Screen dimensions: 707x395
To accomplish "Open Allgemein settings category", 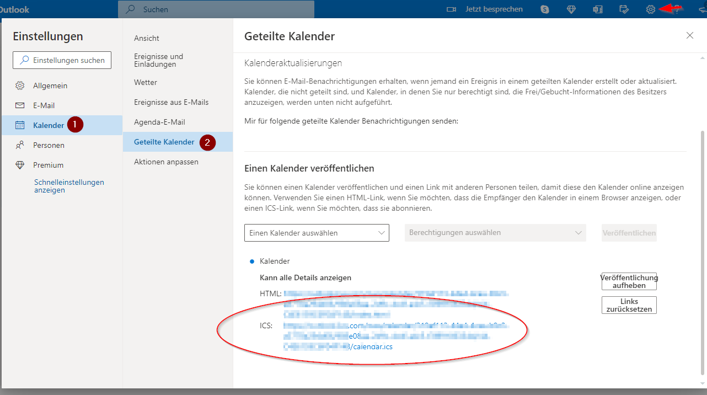I will pyautogui.click(x=62, y=86).
